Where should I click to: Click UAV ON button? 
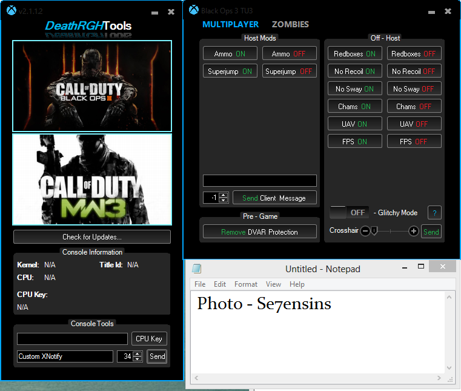tap(355, 124)
